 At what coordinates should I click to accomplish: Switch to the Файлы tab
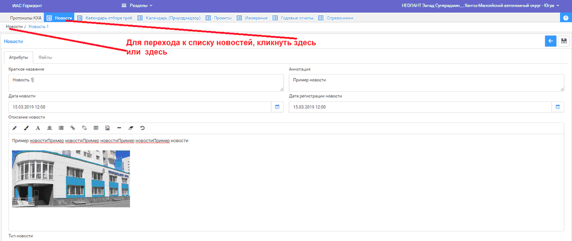pyautogui.click(x=45, y=57)
